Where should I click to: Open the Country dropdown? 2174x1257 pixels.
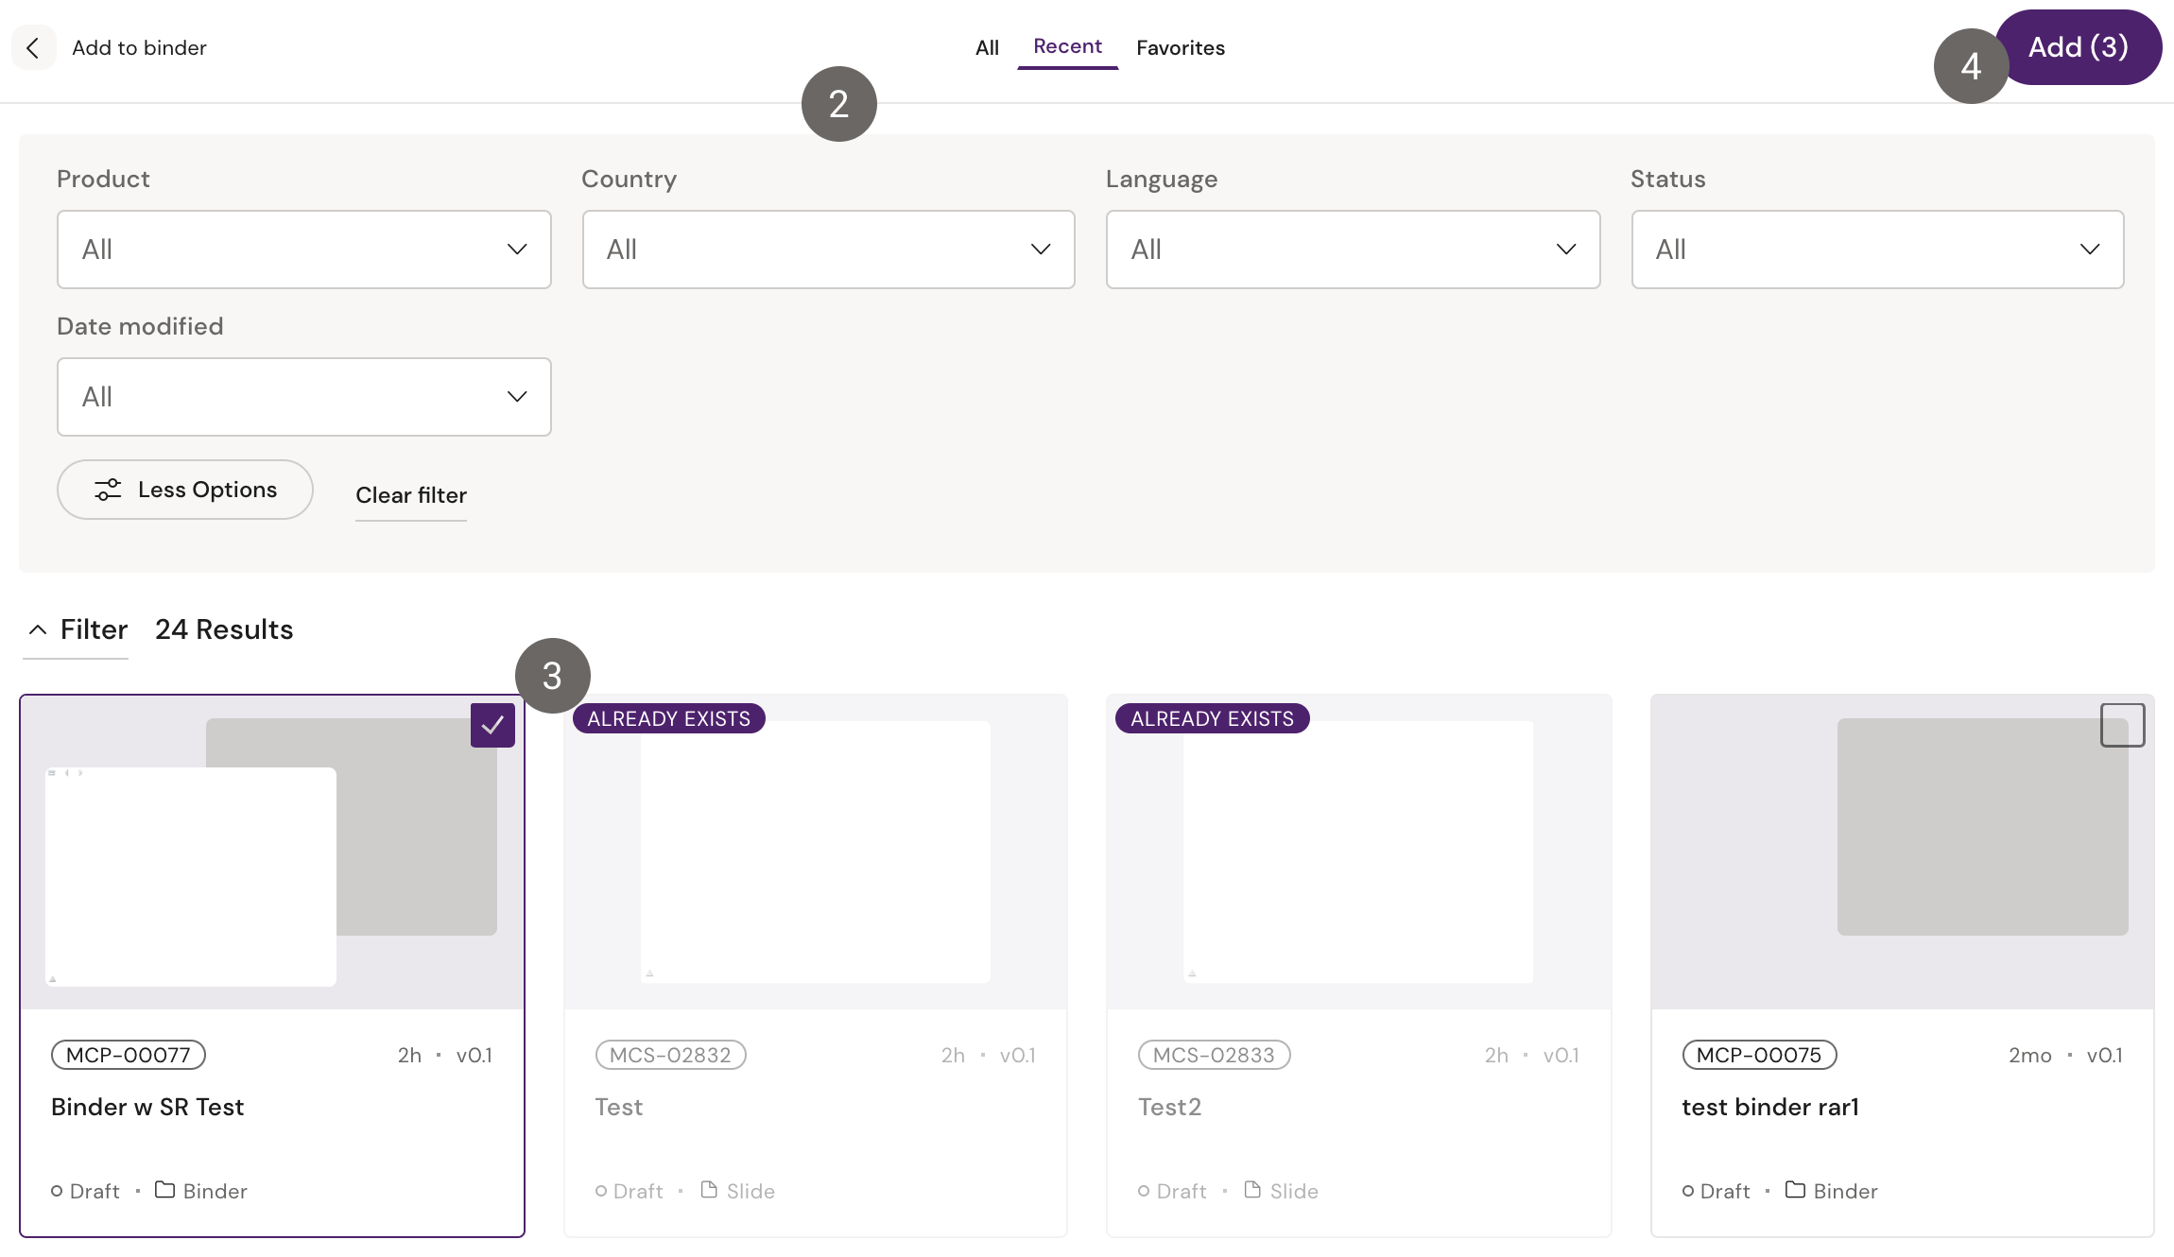pyautogui.click(x=828, y=250)
